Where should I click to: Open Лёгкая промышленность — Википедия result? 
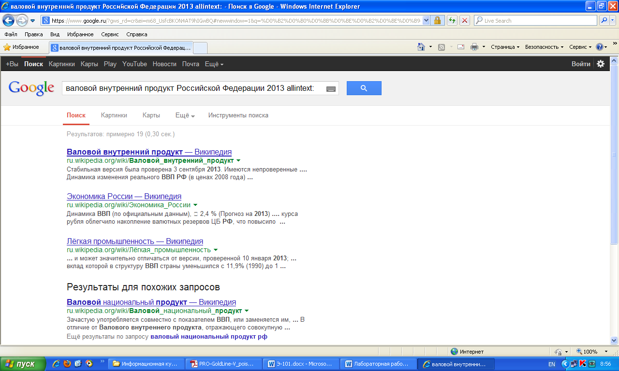[135, 241]
